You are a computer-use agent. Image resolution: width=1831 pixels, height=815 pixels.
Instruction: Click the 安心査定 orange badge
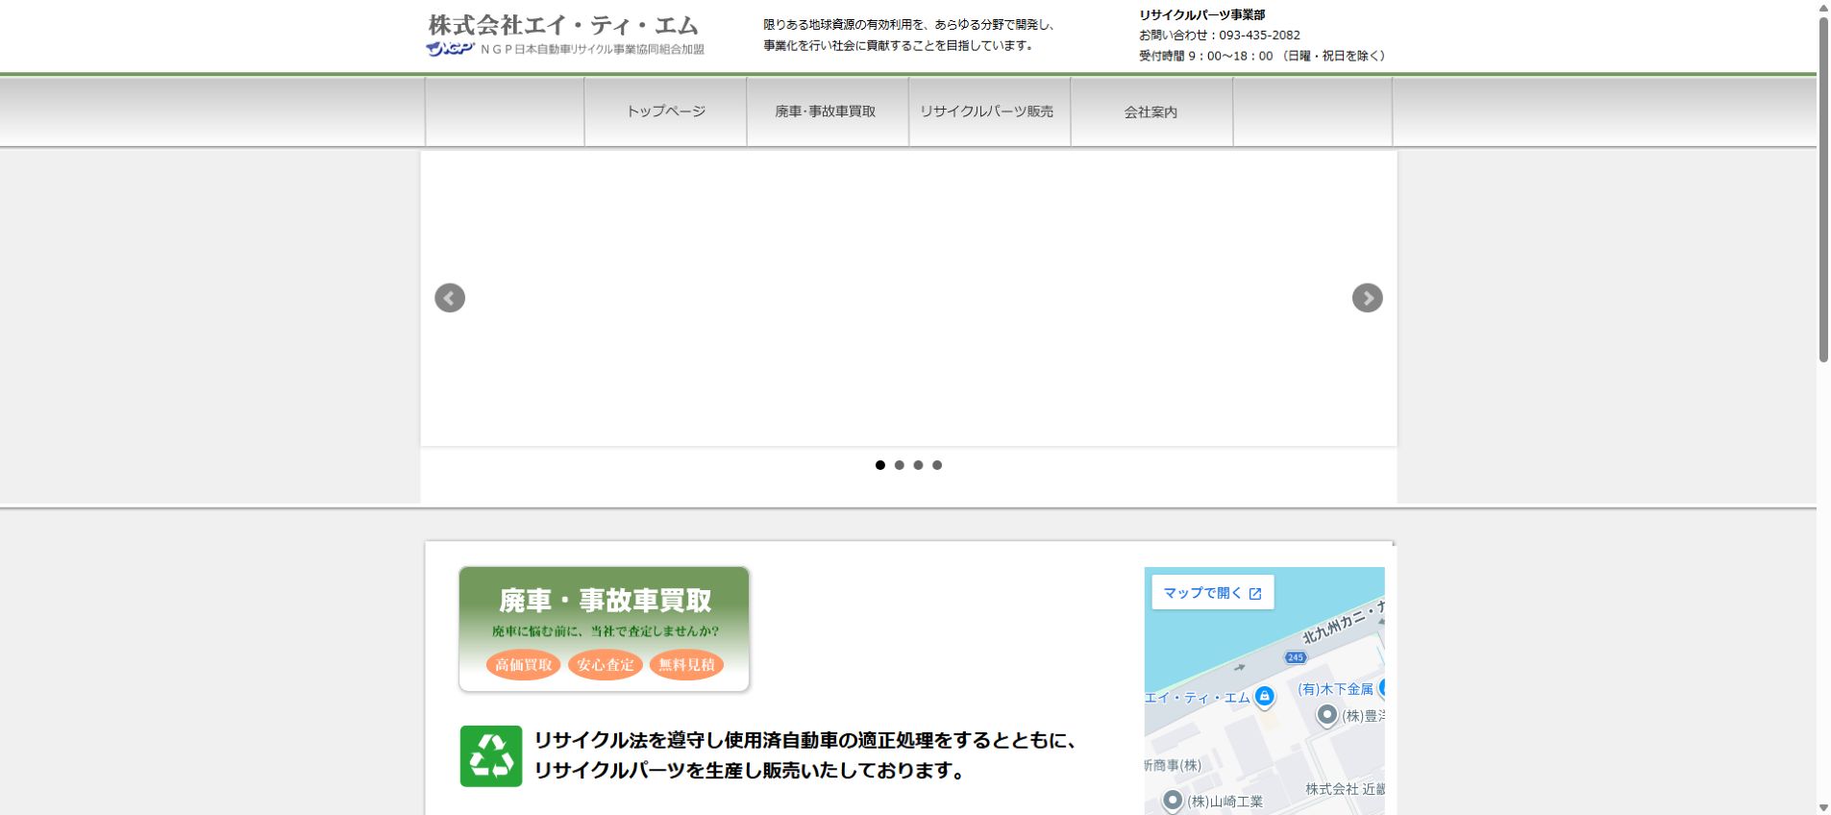click(606, 665)
